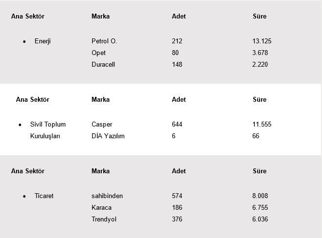Click the Sivil Toplum sector label
Image resolution: width=322 pixels, height=238 pixels.
[x=48, y=125]
